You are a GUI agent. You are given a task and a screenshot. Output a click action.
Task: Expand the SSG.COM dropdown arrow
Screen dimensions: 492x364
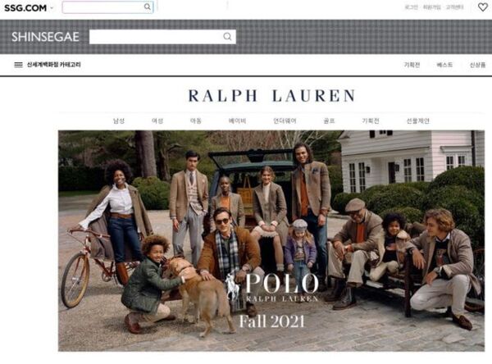point(52,8)
